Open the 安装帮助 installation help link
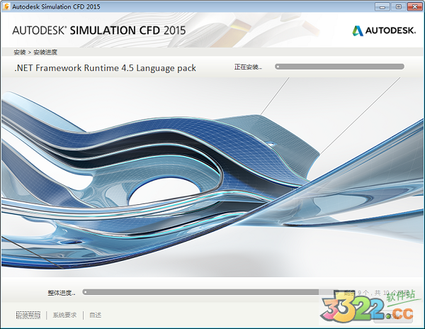The image size is (425, 329). tap(28, 315)
